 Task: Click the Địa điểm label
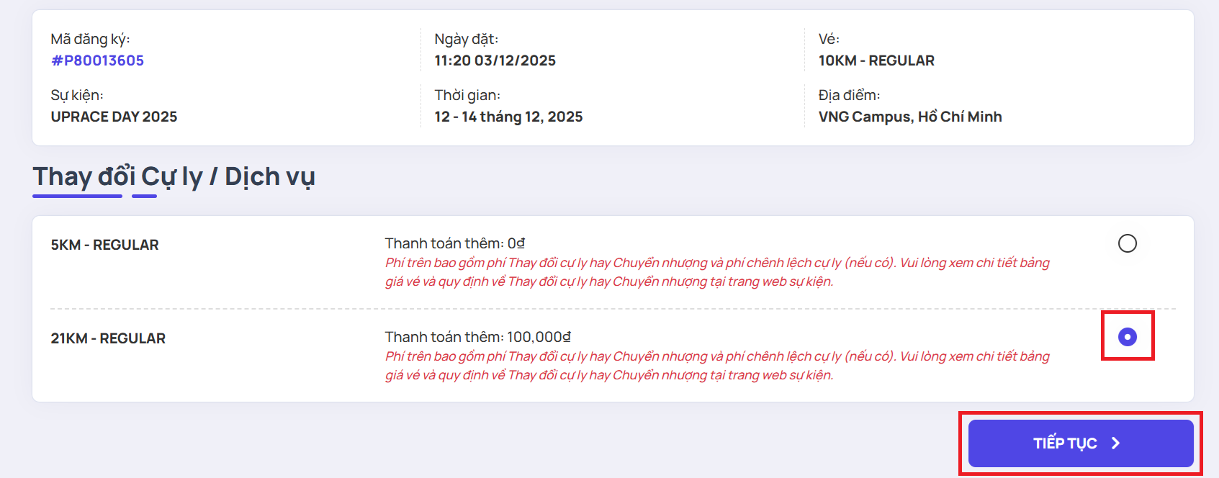pyautogui.click(x=849, y=95)
